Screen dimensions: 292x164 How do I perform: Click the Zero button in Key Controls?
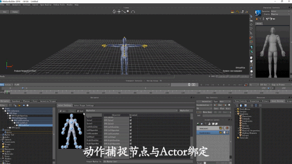(x=216, y=108)
